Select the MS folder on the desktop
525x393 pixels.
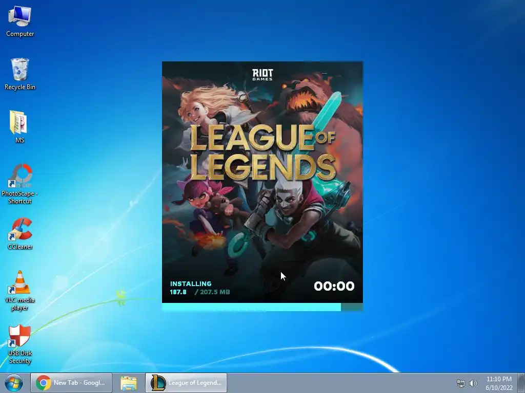click(19, 127)
